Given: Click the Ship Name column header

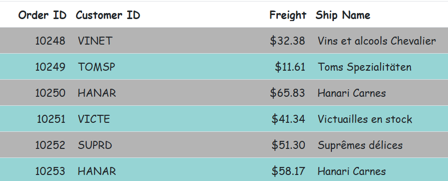Looking at the screenshot, I should (343, 15).
